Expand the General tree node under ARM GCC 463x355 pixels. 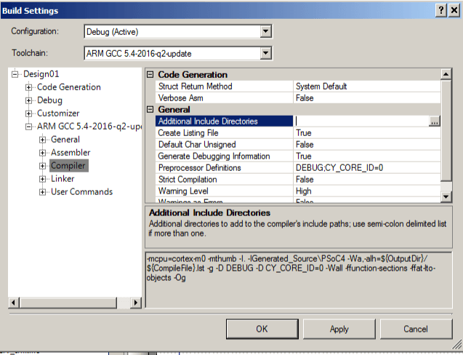click(42, 140)
